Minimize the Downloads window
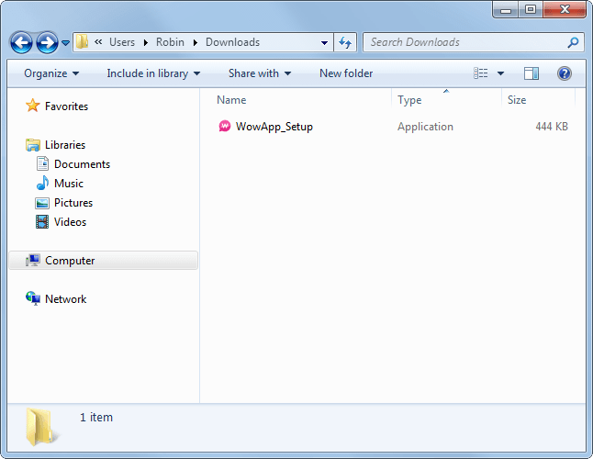Screen dimensions: 593x459 click(506, 10)
